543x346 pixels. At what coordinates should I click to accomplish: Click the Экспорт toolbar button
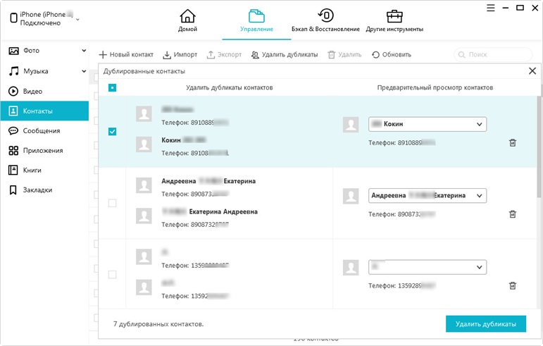[224, 54]
